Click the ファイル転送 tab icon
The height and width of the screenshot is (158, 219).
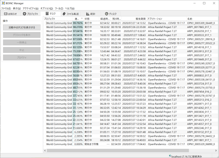[x=64, y=14]
